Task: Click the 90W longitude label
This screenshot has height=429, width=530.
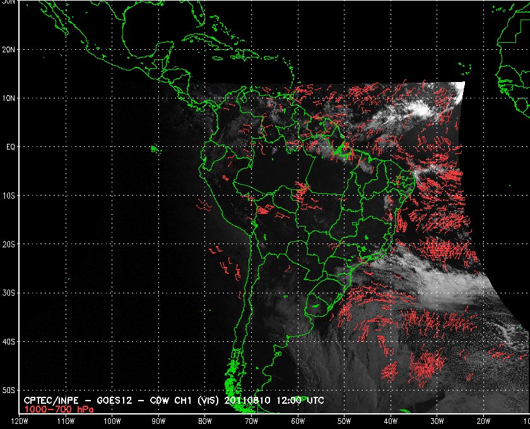Action: [158, 421]
